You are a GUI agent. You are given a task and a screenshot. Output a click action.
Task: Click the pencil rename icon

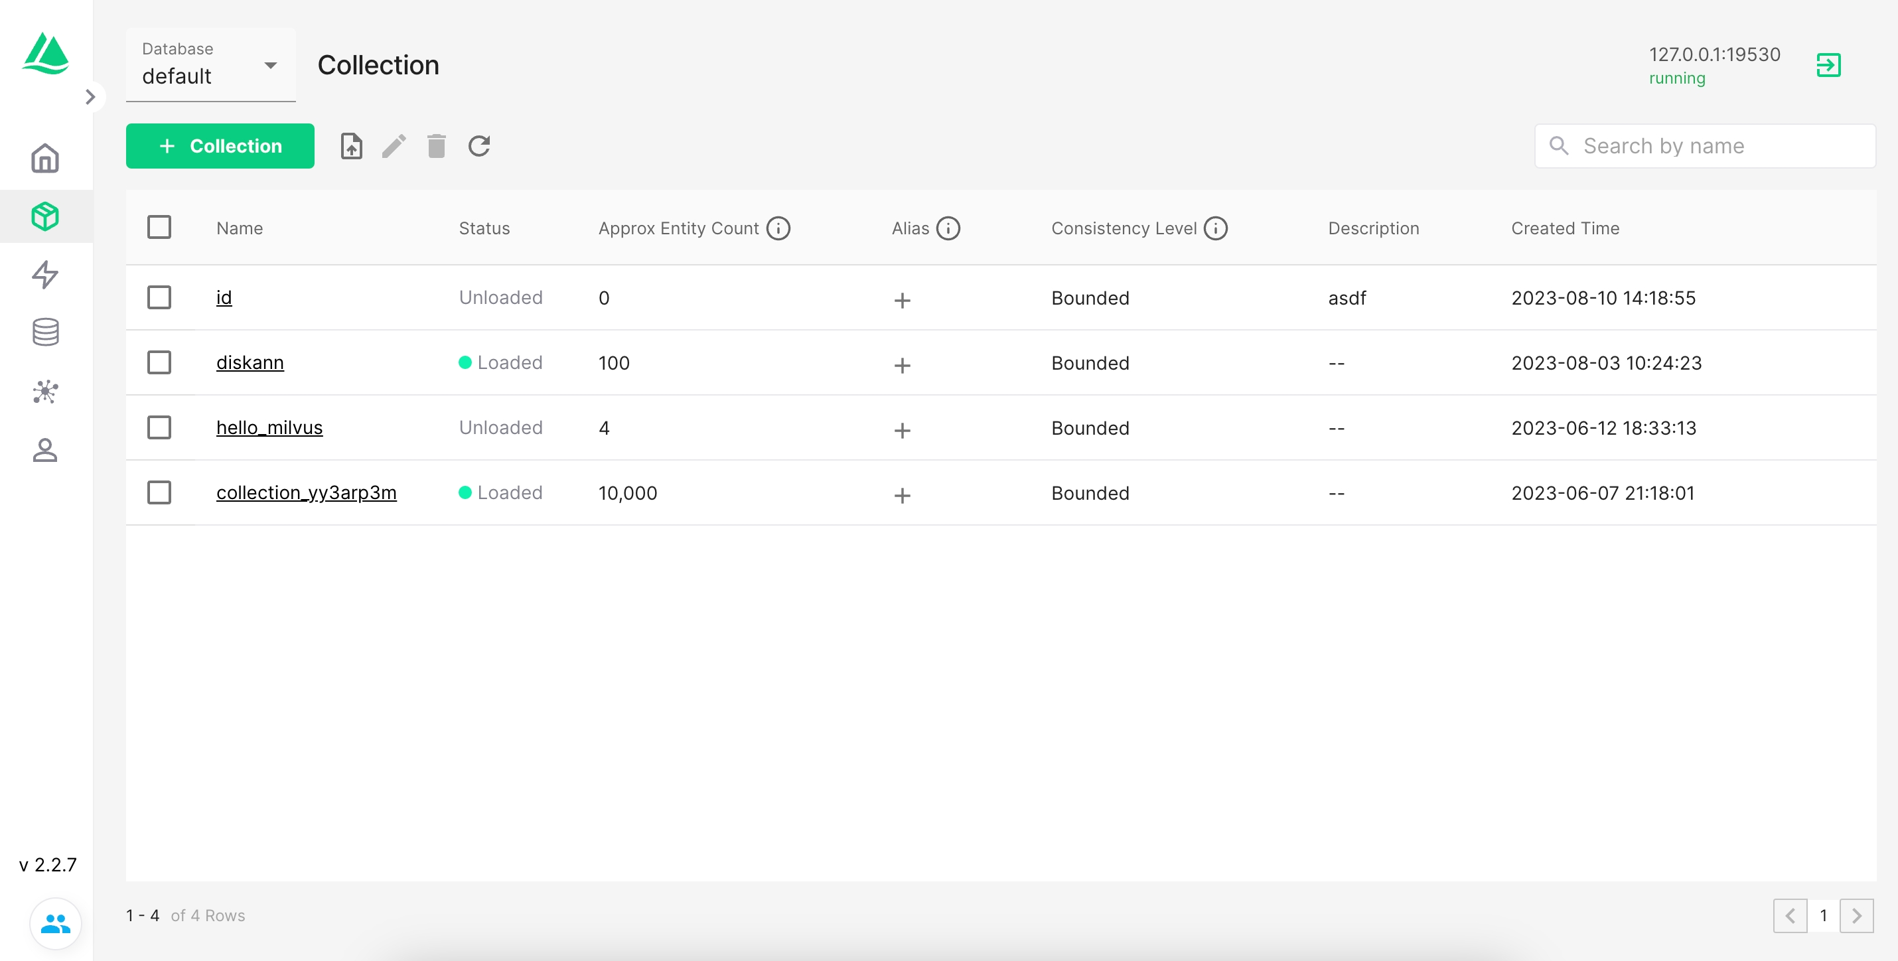[394, 146]
